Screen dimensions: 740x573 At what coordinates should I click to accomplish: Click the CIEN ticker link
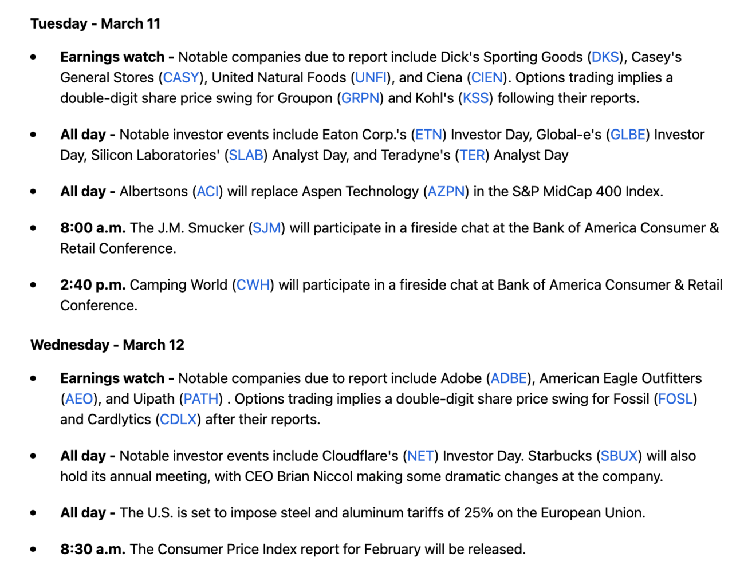click(487, 78)
